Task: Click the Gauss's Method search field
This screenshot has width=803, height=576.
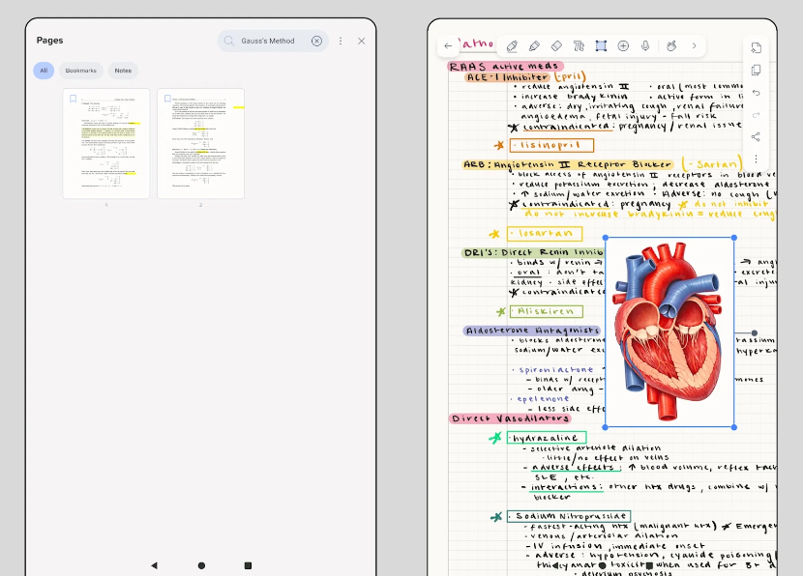Action: coord(273,41)
